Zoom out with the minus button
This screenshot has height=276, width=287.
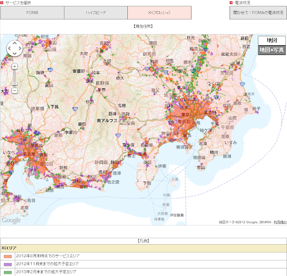pyautogui.click(x=15, y=90)
